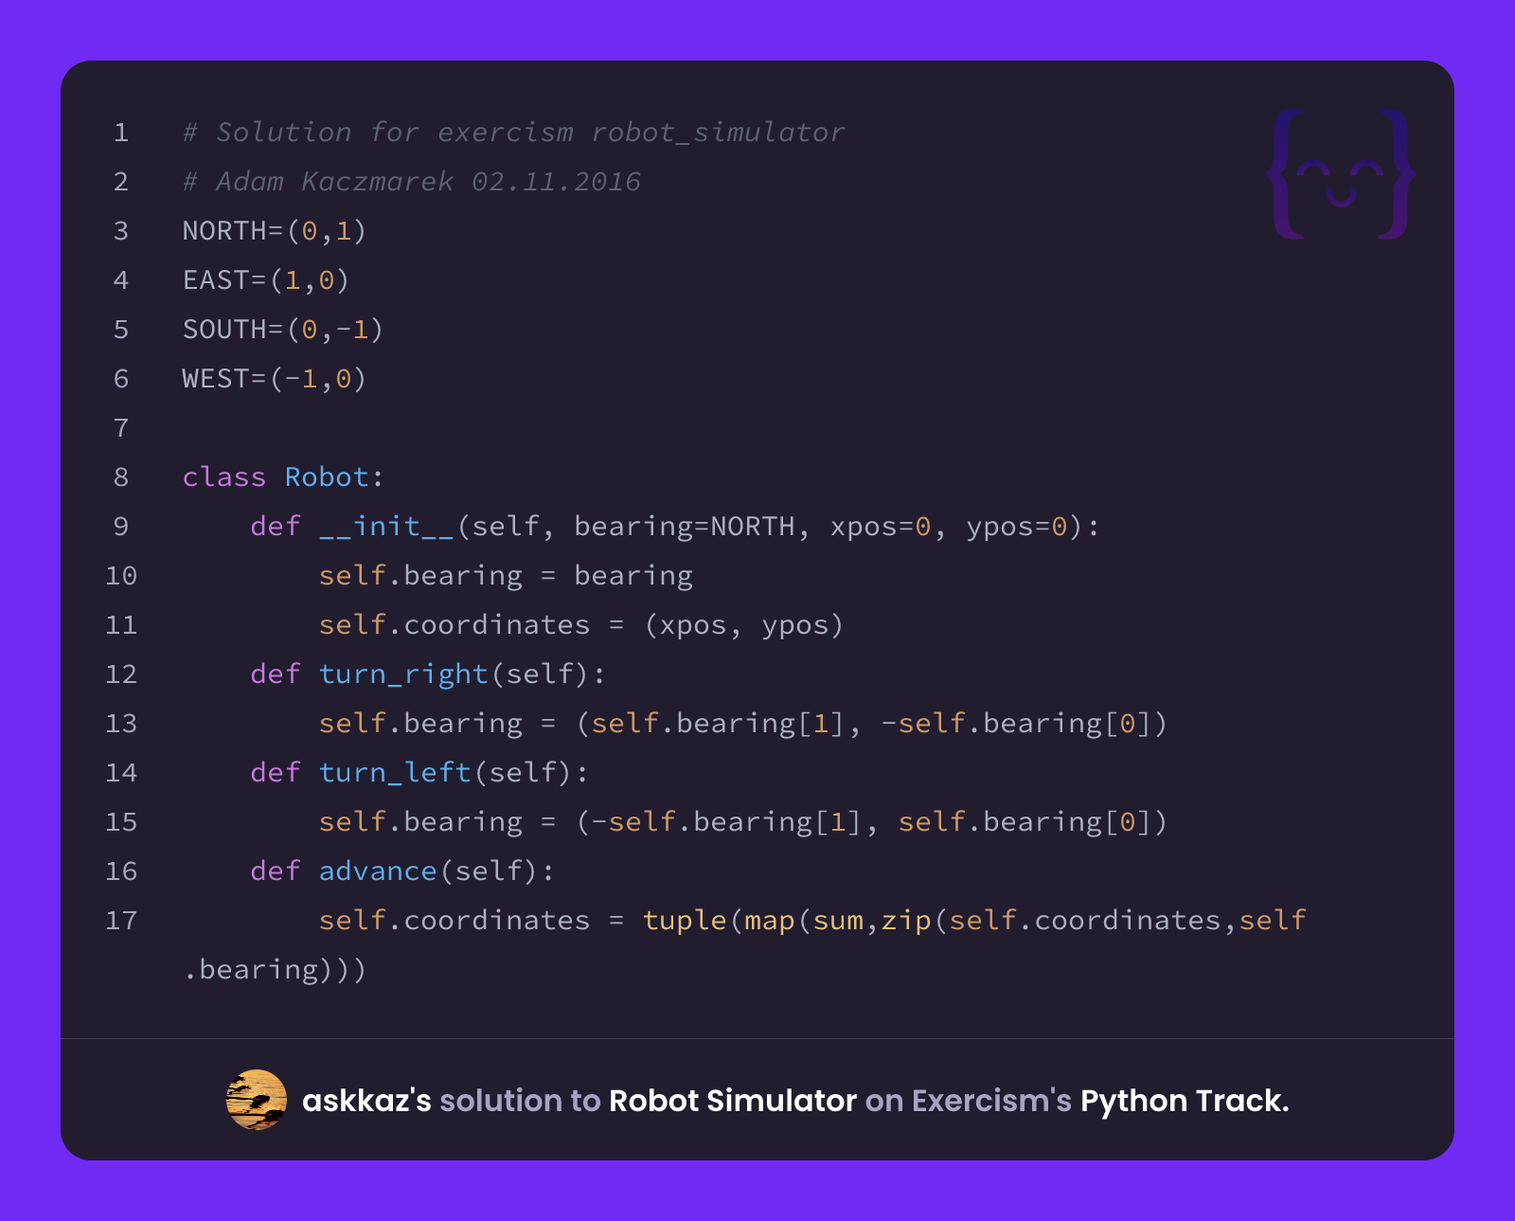Click 'self.coordinates = (xpos, ypos)' line
Screen dimensions: 1515x1221
coord(580,625)
